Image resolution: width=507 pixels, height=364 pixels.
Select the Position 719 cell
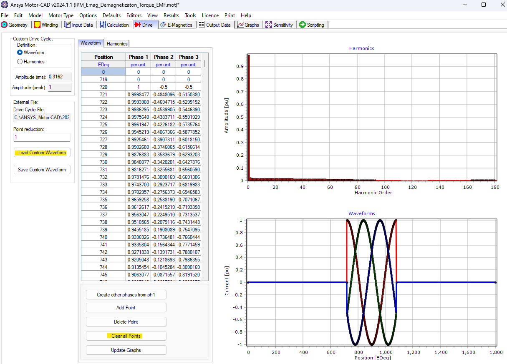pyautogui.click(x=103, y=80)
